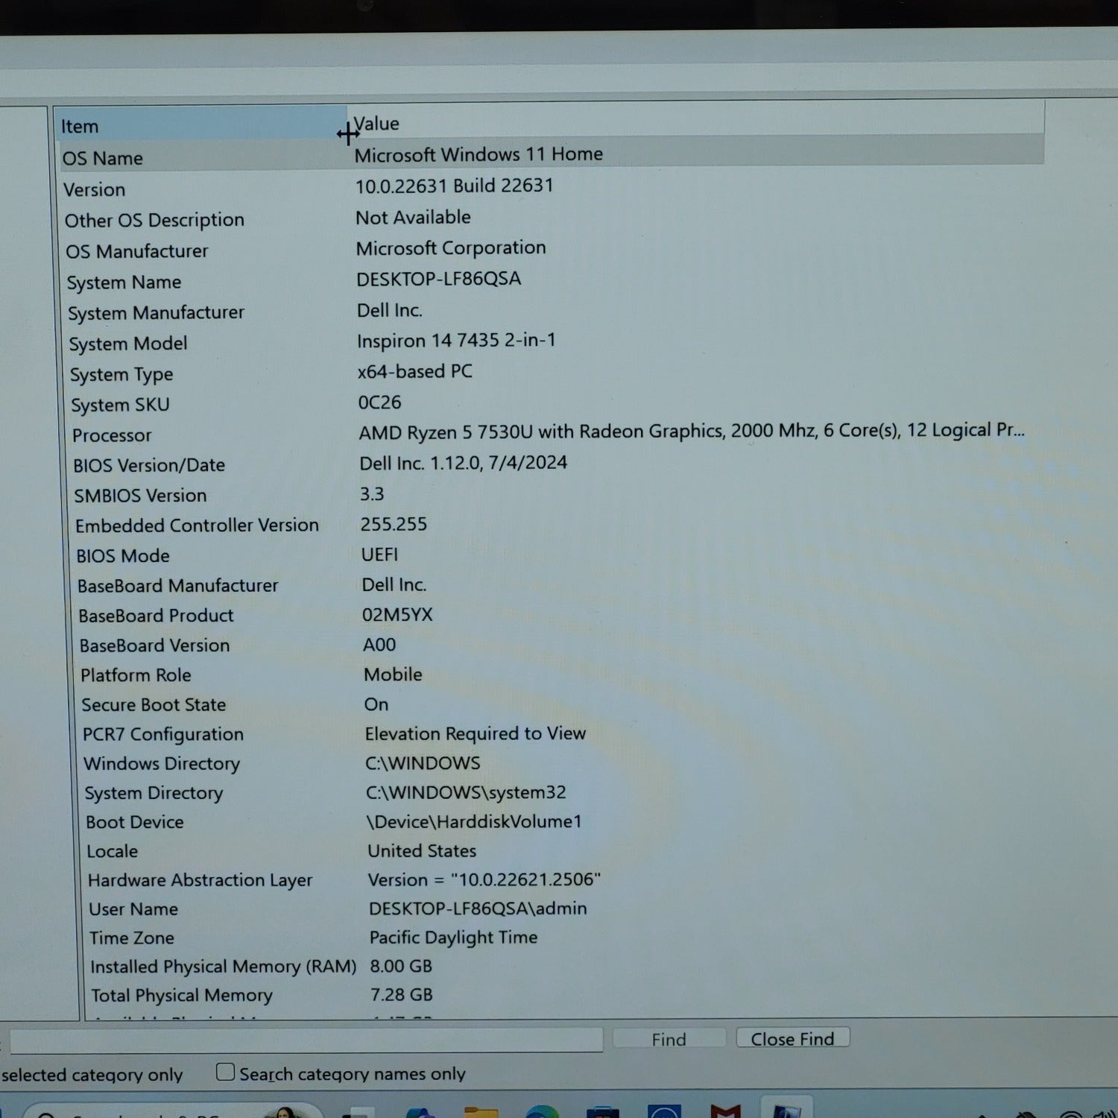Click the Elevation Required to View value

(476, 733)
